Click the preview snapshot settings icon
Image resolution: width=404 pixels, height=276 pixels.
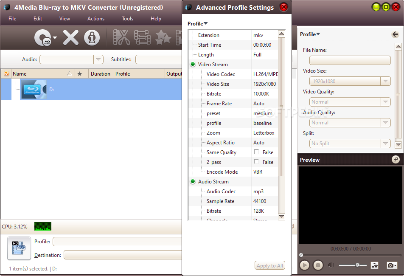(374, 265)
